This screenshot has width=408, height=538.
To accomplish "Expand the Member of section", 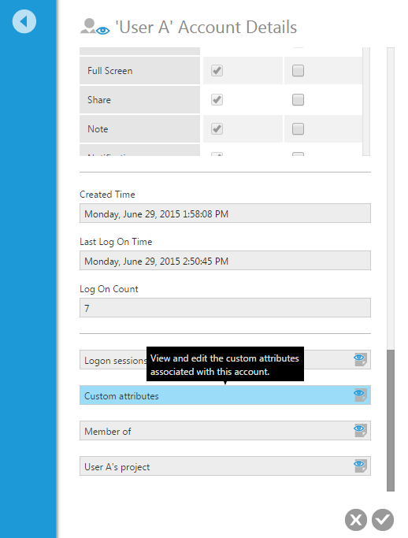I will click(x=225, y=430).
